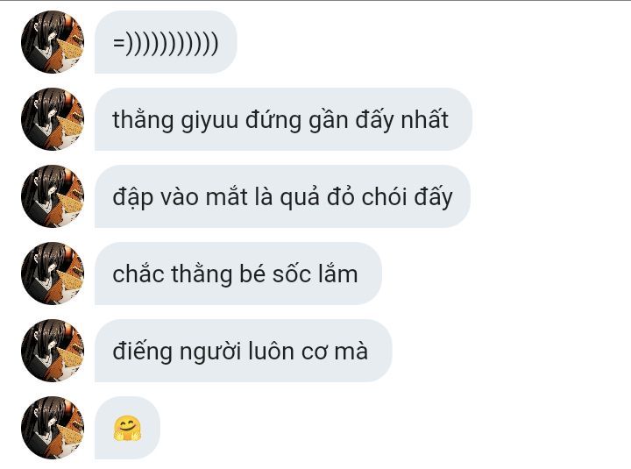Select the '=)))))))))))' message bubble
This screenshot has width=631, height=469.
point(166,42)
